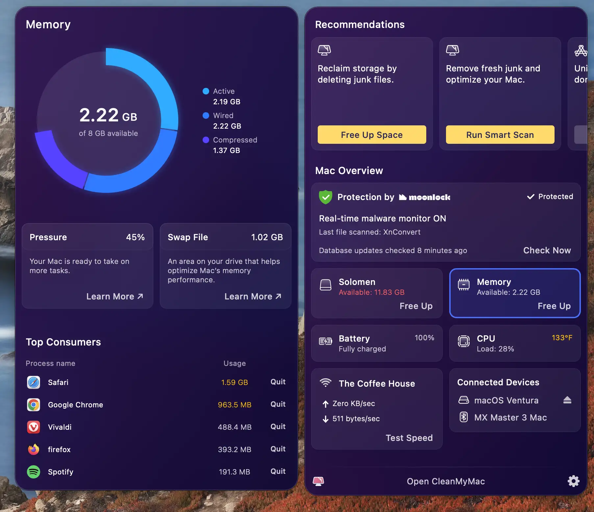
Task: Click Check Now for database updates
Action: click(547, 250)
